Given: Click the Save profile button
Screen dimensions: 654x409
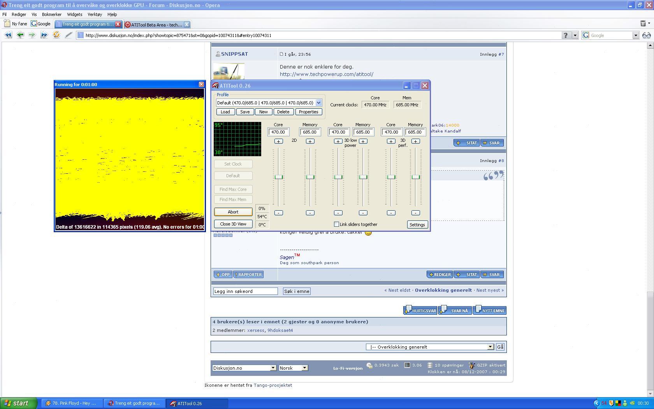Looking at the screenshot, I should point(245,112).
